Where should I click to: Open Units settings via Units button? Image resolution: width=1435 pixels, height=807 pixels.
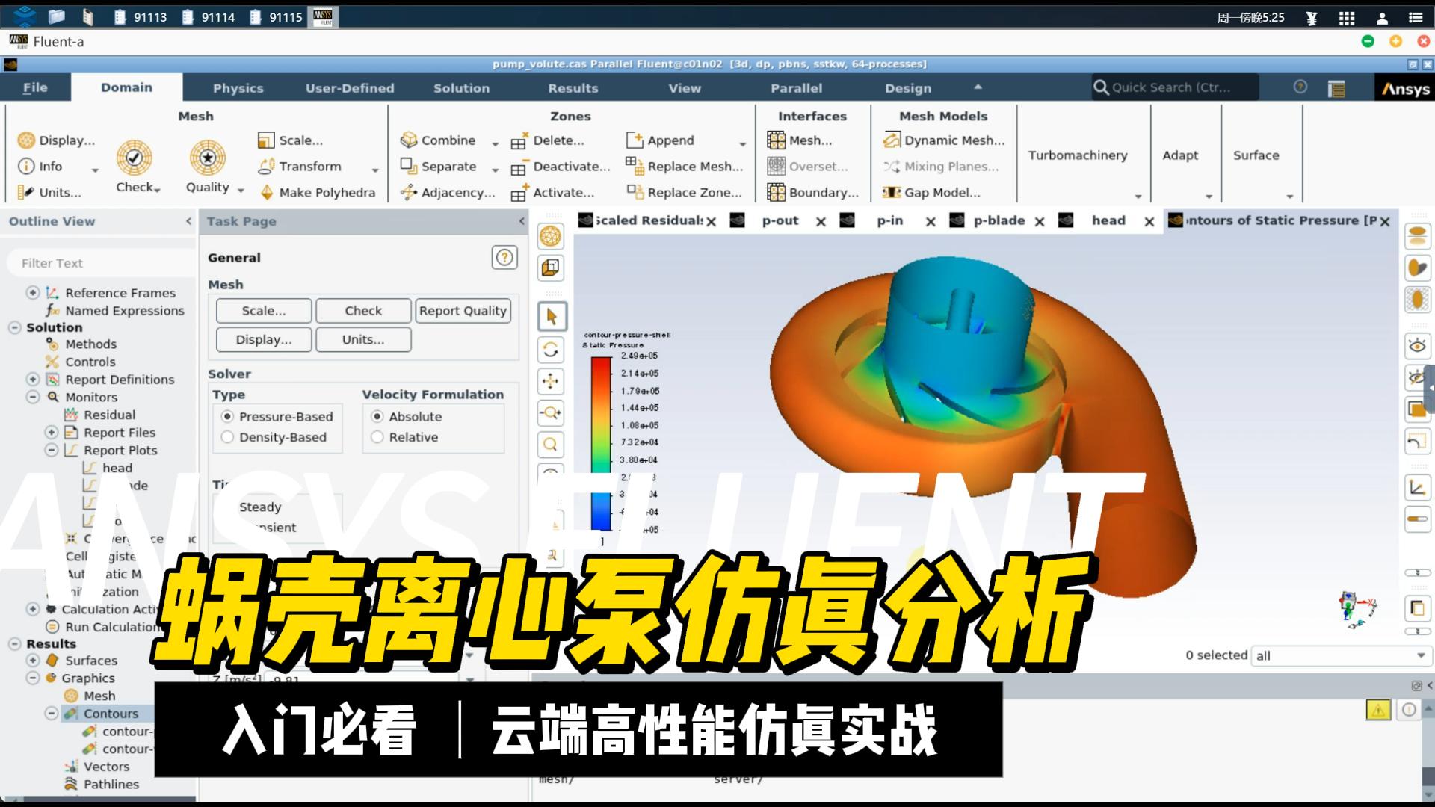[363, 339]
